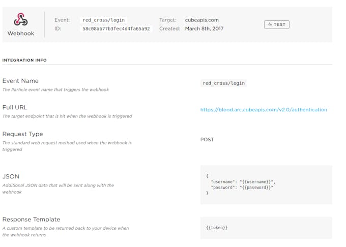
Task: Click the created date March 8th, 2017
Action: (204, 28)
